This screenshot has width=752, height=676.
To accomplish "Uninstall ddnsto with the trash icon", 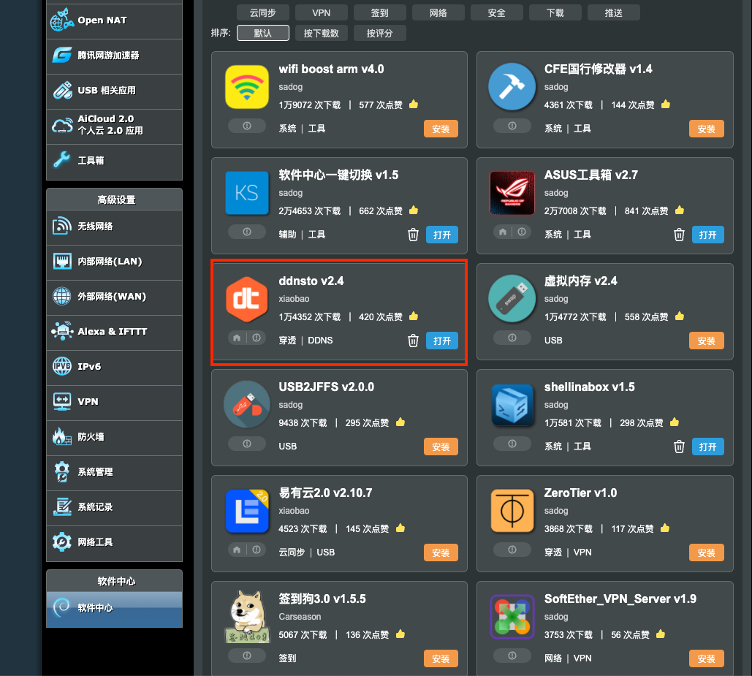I will [413, 341].
